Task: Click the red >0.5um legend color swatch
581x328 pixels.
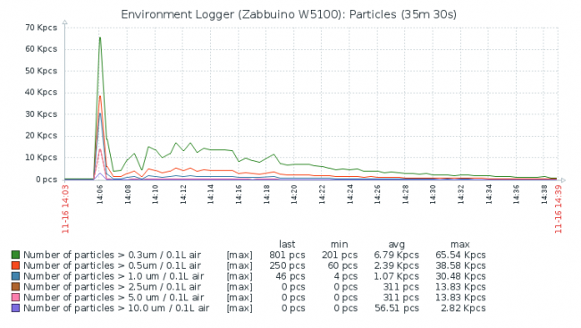Action: pos(15,265)
